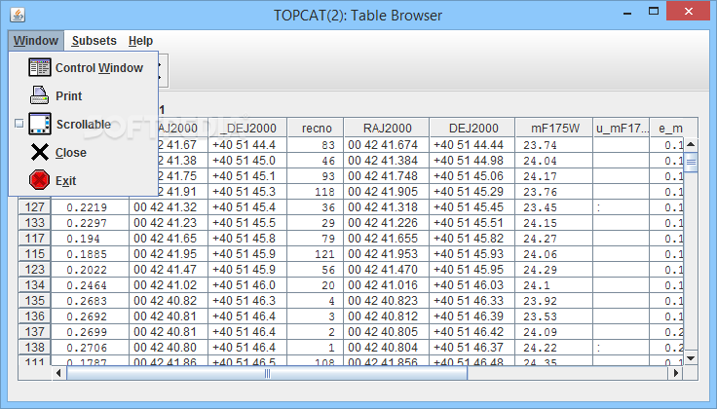Click the recno cell 118
Viewport: 717px width, 409px height.
click(x=316, y=192)
